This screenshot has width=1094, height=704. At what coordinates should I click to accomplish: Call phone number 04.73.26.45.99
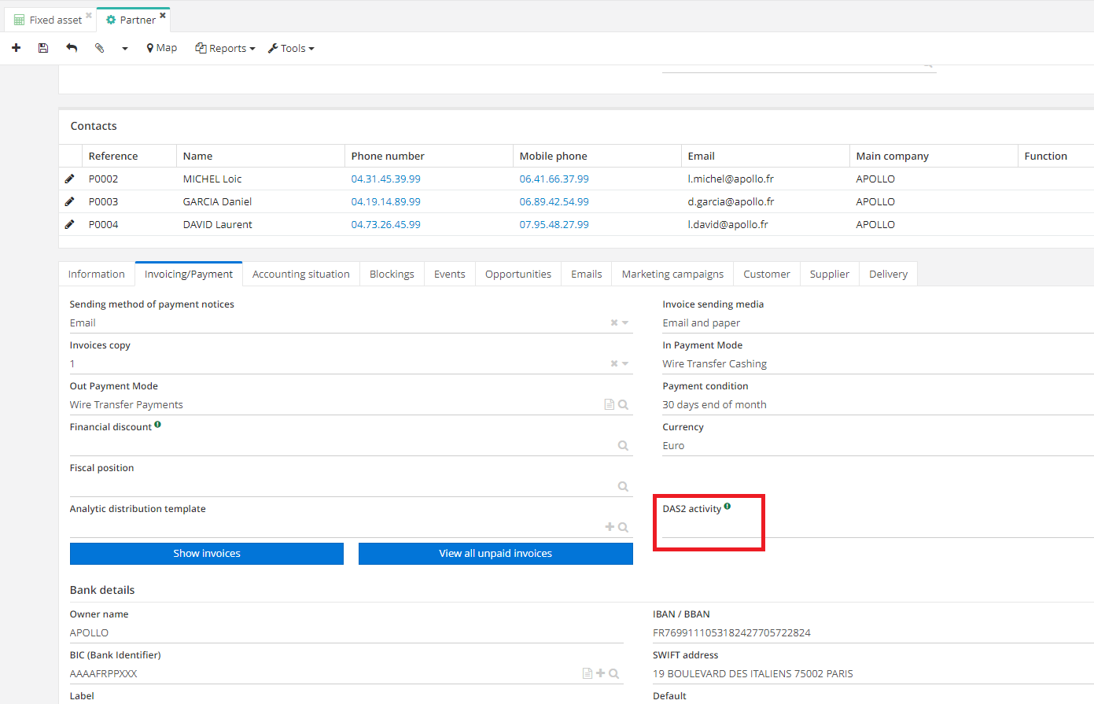click(385, 224)
